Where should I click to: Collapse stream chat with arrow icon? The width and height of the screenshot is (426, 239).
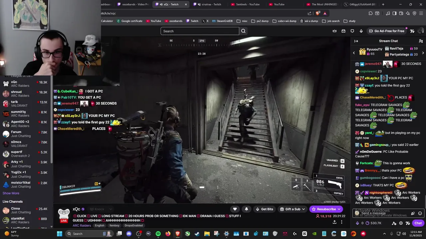pyautogui.click(x=356, y=41)
